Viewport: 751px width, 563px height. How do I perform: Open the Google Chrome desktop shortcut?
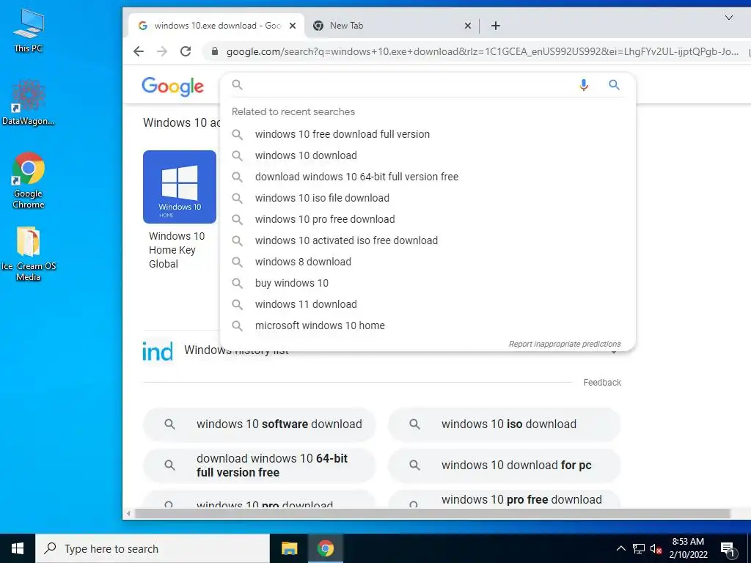pyautogui.click(x=29, y=180)
